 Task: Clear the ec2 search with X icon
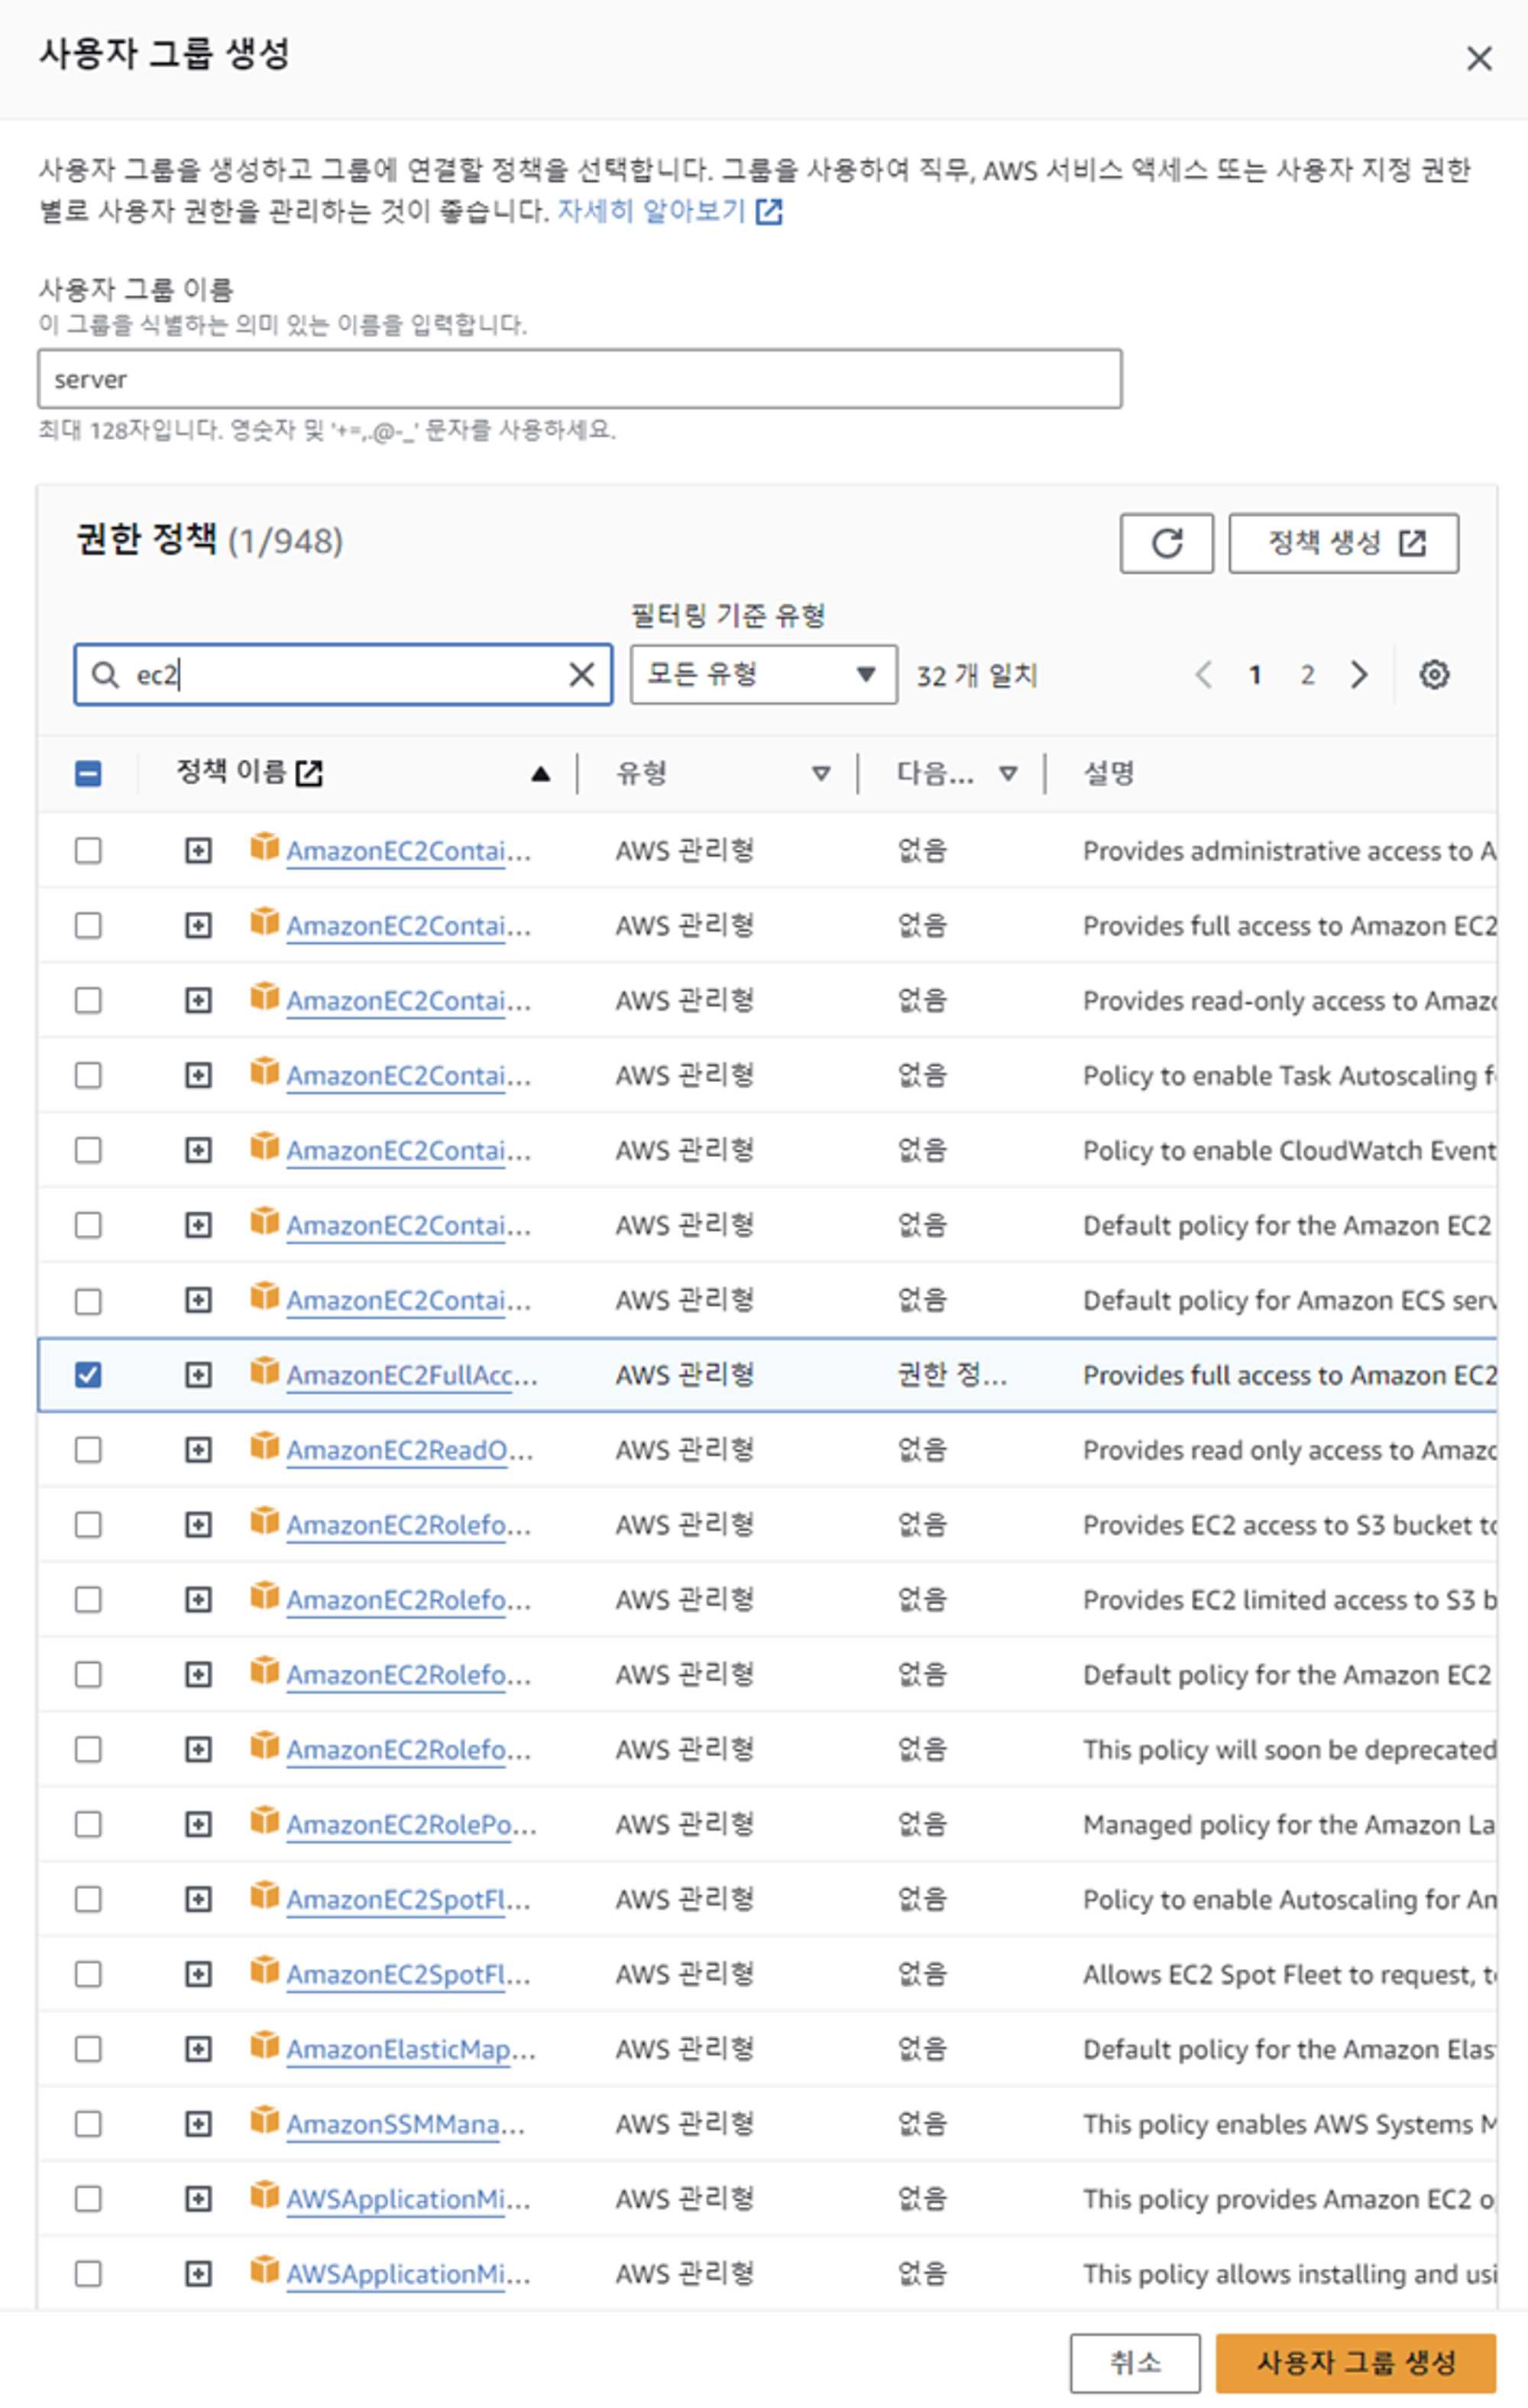click(582, 675)
